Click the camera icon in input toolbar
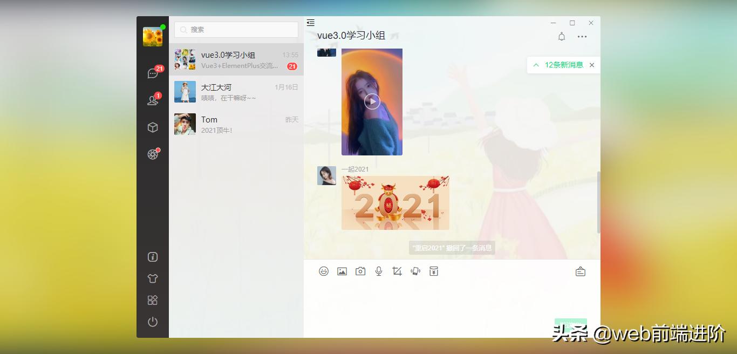The height and width of the screenshot is (354, 737). pos(360,271)
